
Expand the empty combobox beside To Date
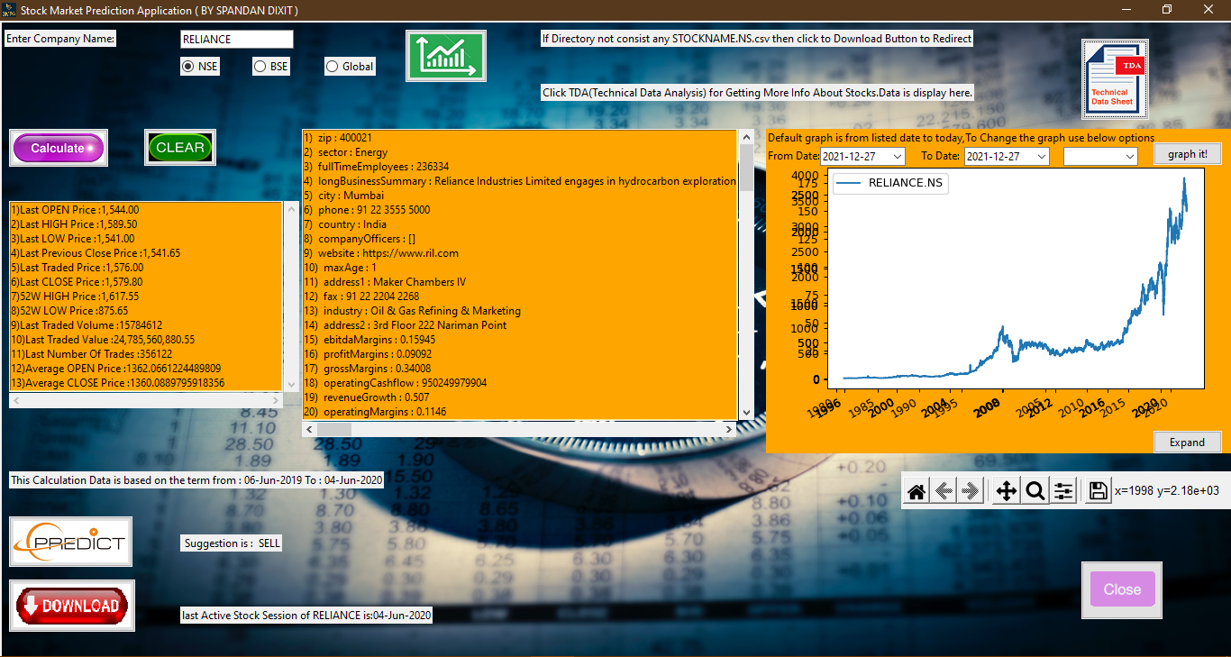click(x=1100, y=156)
